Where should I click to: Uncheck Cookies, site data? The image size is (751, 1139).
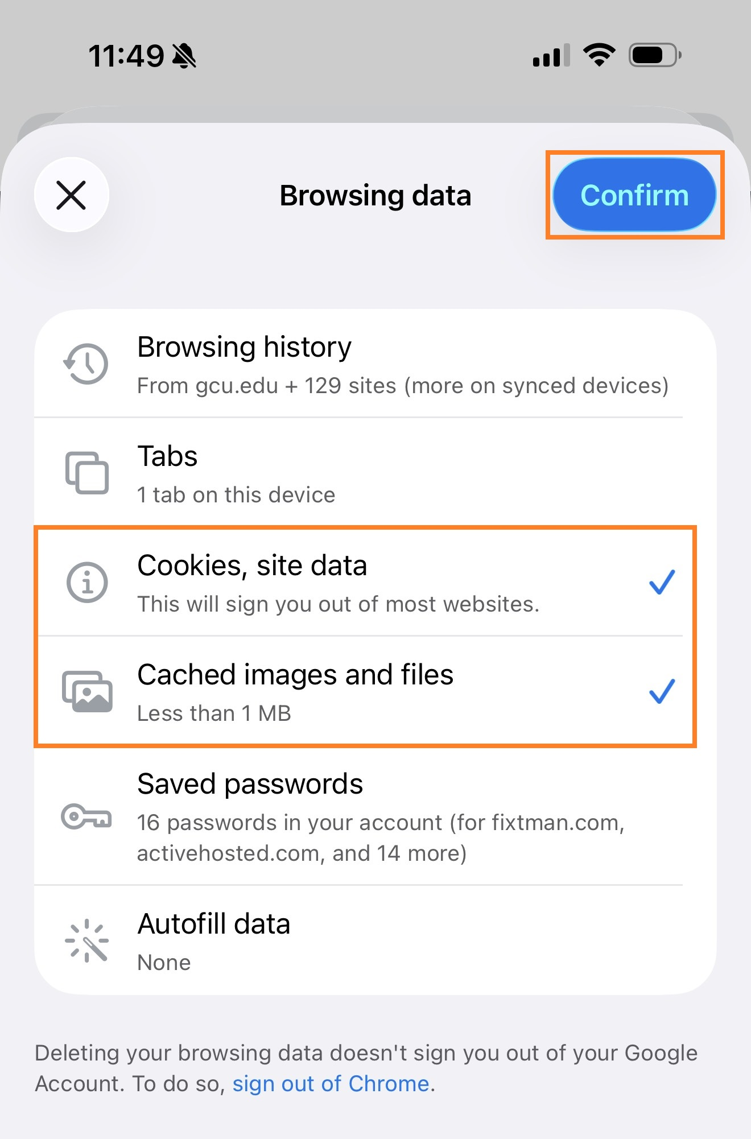pyautogui.click(x=375, y=581)
